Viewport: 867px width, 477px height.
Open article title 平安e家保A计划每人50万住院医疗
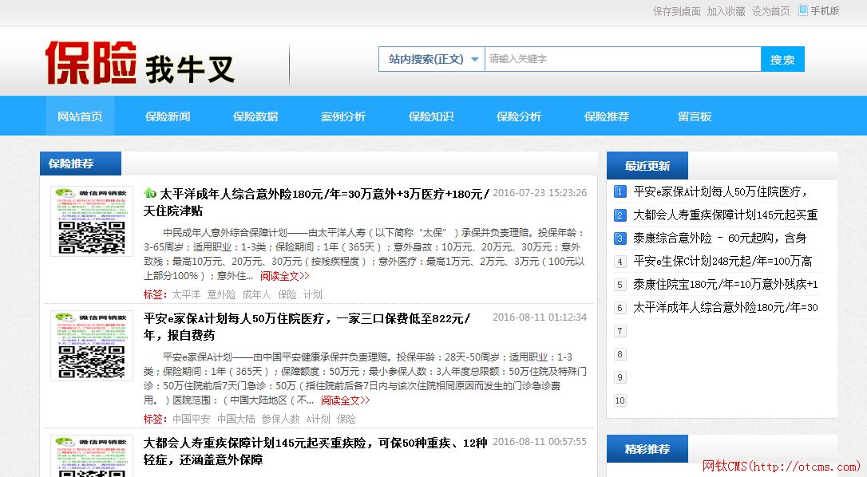pos(307,327)
